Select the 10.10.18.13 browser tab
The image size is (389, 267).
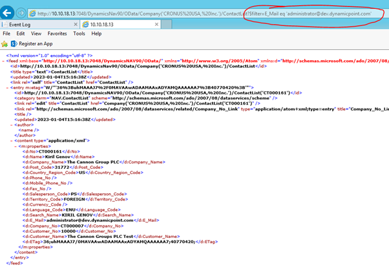coord(121,25)
